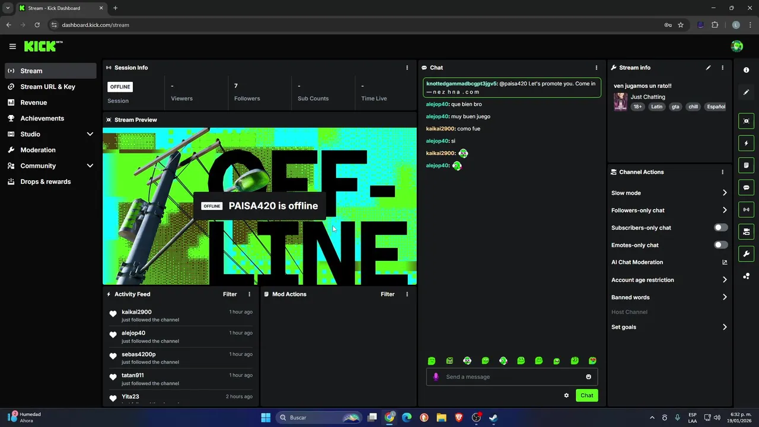
Task: Toggle the wrench panel icon in the right sidebar
Action: point(746,254)
